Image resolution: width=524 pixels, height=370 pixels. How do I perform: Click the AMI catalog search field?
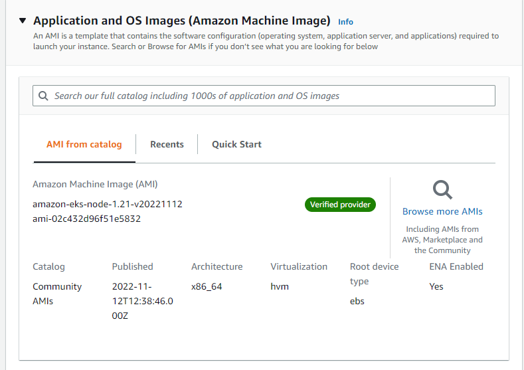point(266,96)
